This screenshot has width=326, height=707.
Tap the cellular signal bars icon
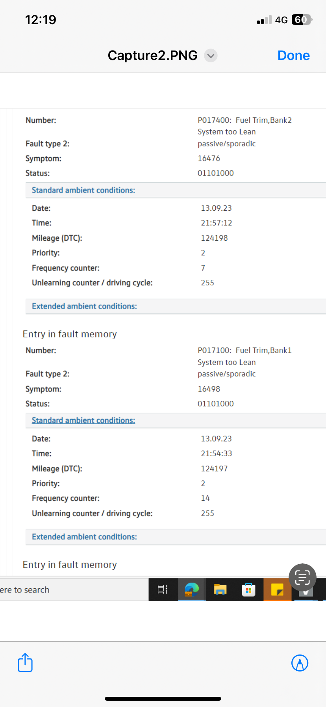(264, 20)
